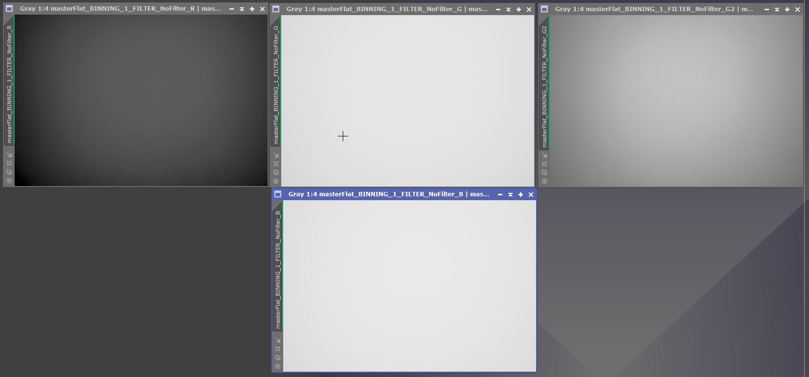The width and height of the screenshot is (809, 377).
Task: Open window menu icon of NoFilter_G window
Action: pyautogui.click(x=276, y=9)
